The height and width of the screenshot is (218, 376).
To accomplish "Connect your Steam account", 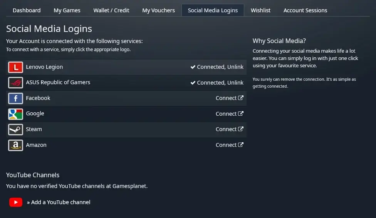I will coord(229,129).
